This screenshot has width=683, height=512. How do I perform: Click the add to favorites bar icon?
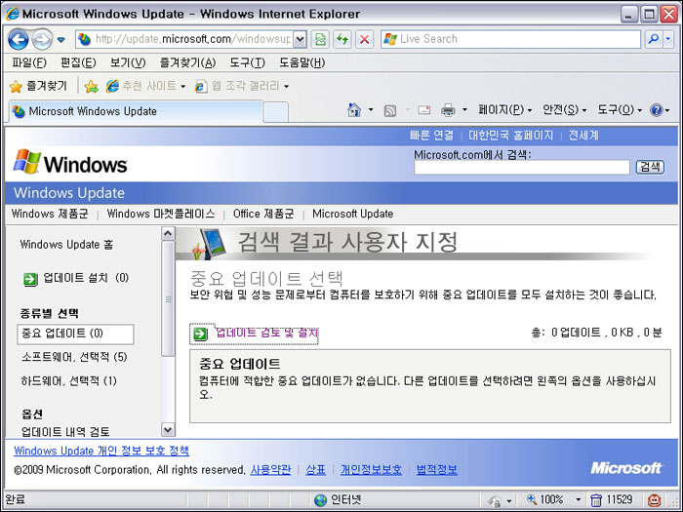(x=91, y=86)
